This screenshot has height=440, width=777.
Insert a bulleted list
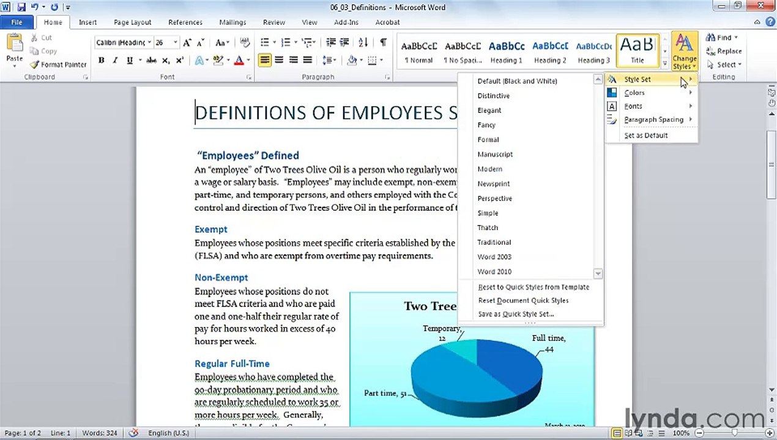265,43
